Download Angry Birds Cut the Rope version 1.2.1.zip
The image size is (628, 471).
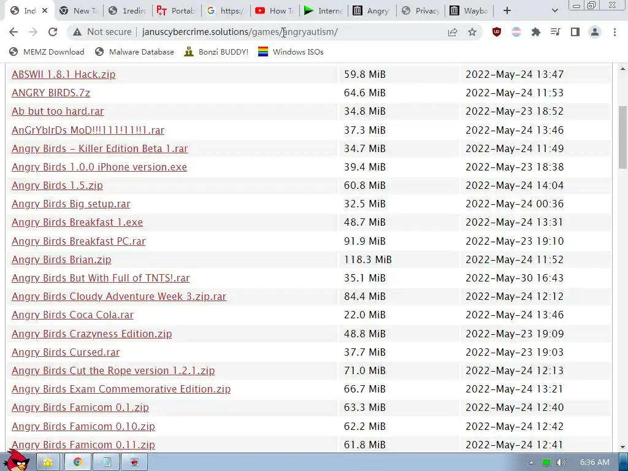pos(113,370)
